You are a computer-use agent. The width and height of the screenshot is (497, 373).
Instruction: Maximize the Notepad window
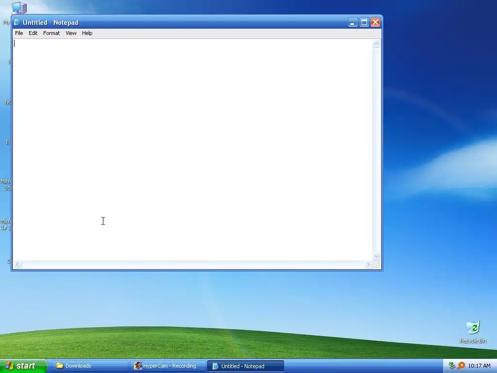pos(364,22)
